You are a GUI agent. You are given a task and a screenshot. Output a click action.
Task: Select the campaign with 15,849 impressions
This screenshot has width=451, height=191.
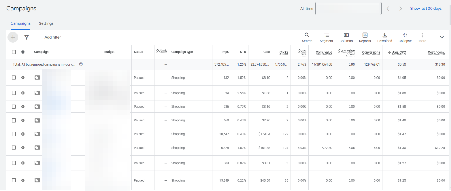pos(14,180)
